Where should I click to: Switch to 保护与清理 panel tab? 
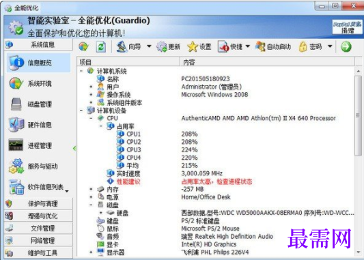click(38, 203)
